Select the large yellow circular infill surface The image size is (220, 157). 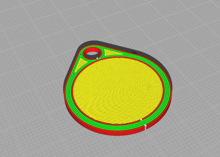[x=118, y=91]
